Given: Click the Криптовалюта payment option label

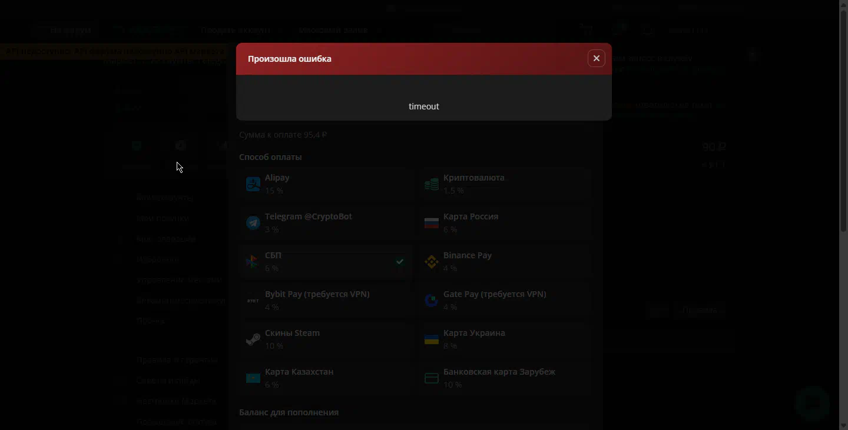Looking at the screenshot, I should coord(473,178).
